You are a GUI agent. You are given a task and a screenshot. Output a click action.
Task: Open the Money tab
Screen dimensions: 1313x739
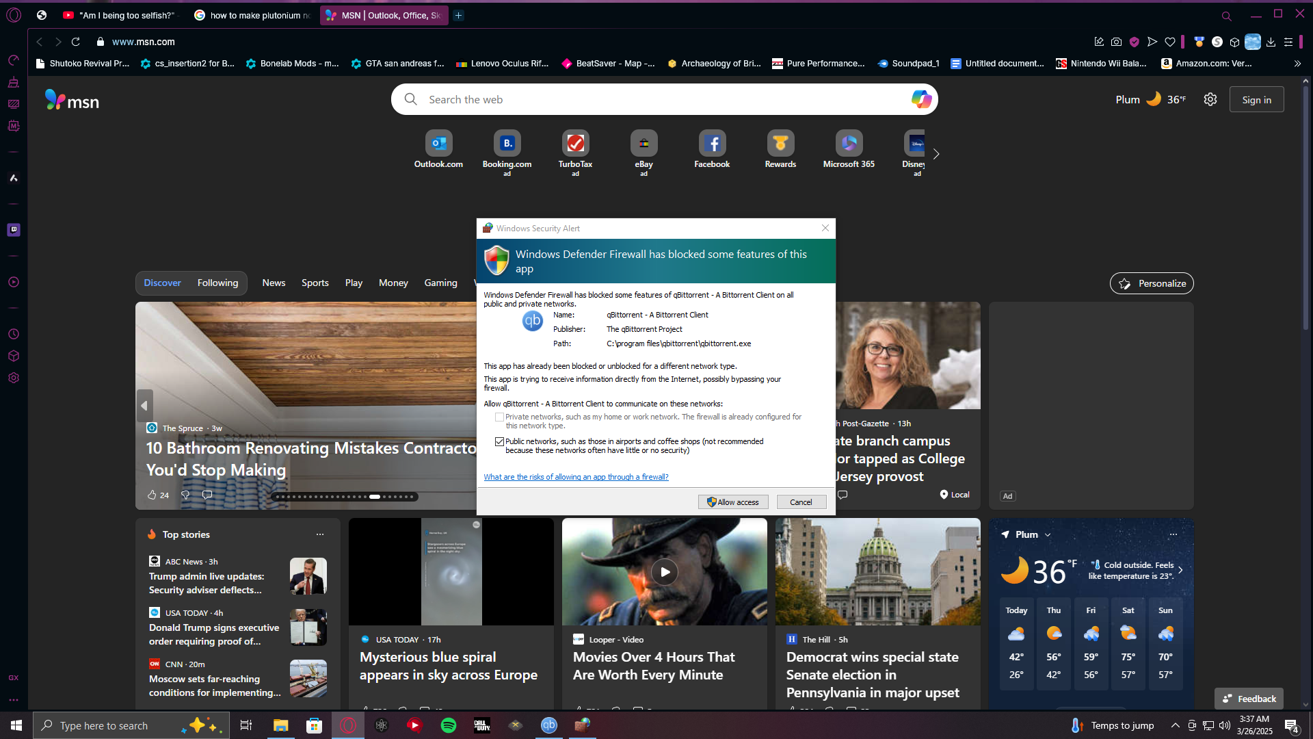point(393,283)
